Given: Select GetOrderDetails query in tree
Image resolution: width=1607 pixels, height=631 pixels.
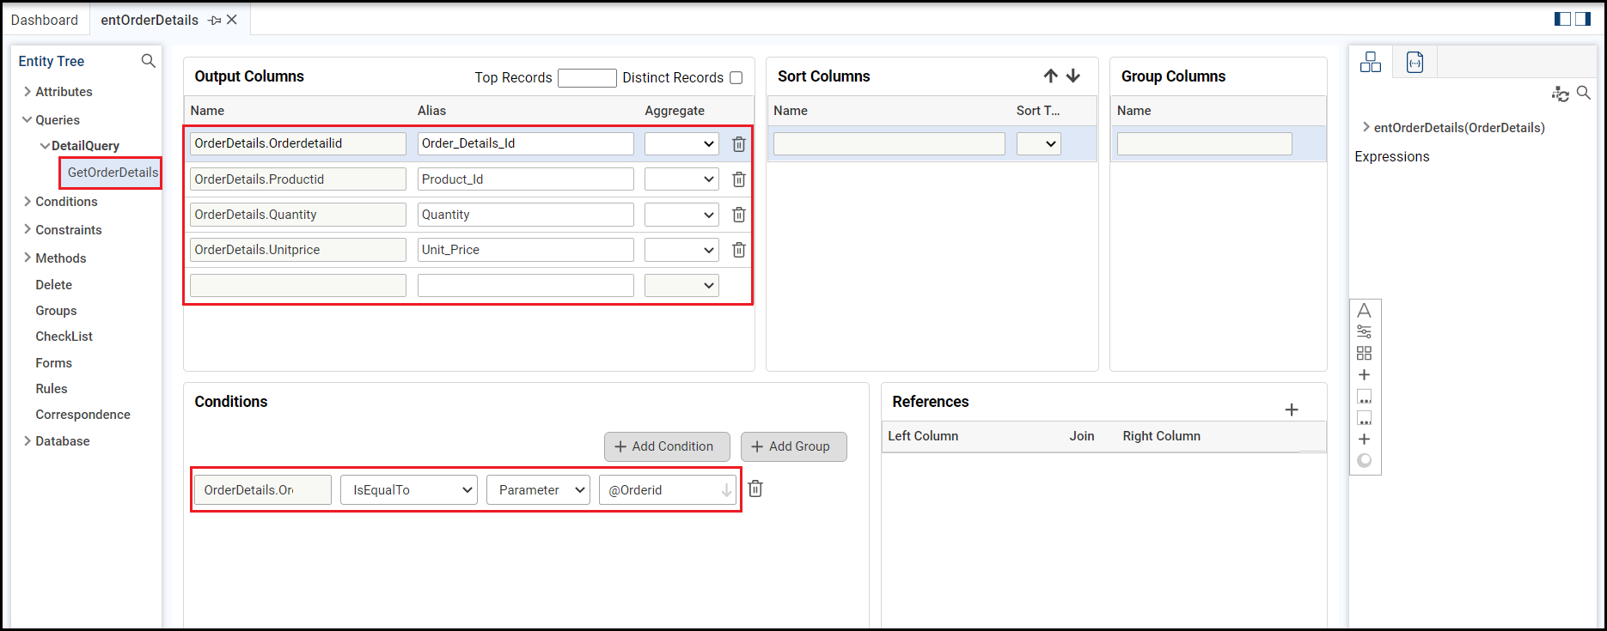Looking at the screenshot, I should pos(113,173).
